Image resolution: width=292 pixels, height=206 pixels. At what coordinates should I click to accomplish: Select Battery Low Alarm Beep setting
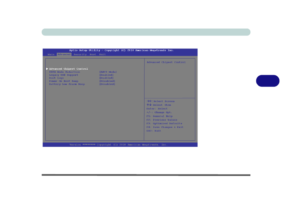(67, 84)
